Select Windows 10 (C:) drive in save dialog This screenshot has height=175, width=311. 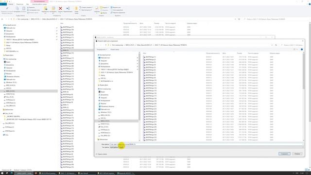tap(106, 112)
